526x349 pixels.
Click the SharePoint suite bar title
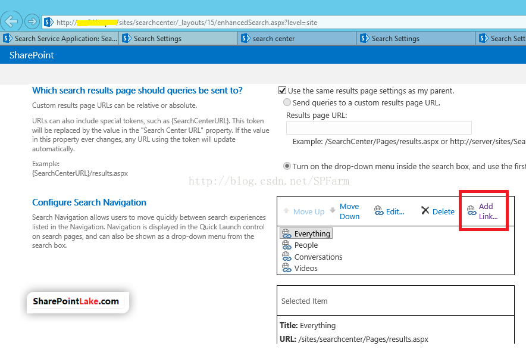pyautogui.click(x=32, y=55)
